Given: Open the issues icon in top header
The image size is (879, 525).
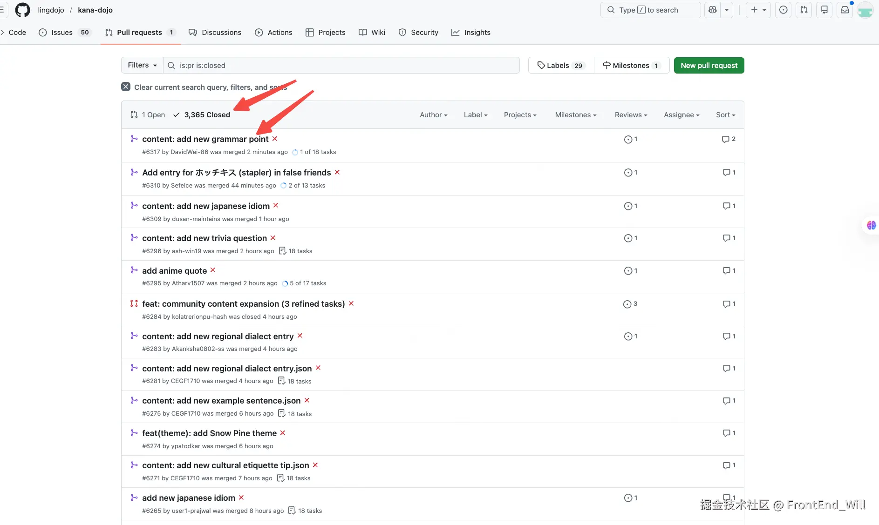Looking at the screenshot, I should (784, 10).
